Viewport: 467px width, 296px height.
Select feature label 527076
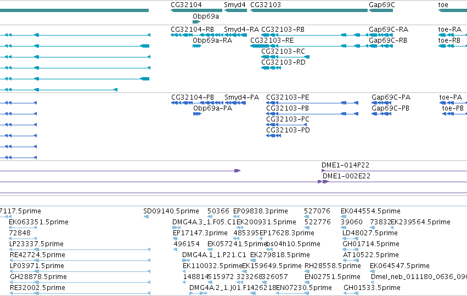point(317,211)
